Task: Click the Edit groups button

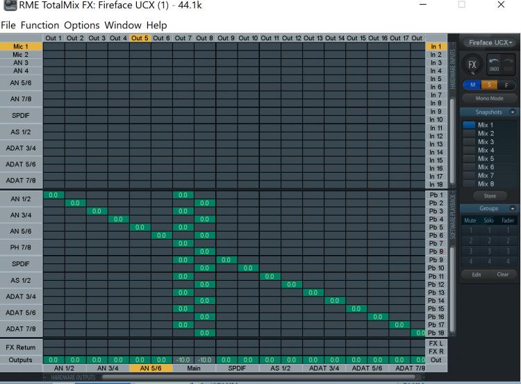Action: 477,274
